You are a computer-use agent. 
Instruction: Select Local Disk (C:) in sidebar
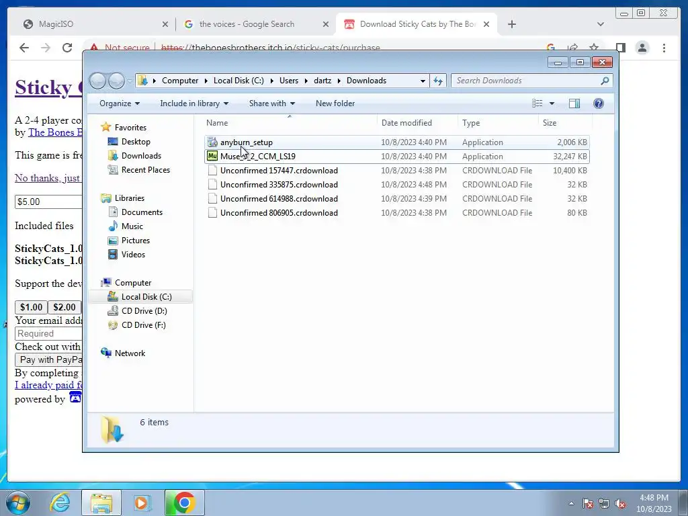click(x=140, y=296)
